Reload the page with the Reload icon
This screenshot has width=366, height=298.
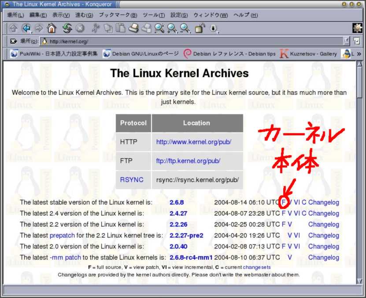pos(67,28)
